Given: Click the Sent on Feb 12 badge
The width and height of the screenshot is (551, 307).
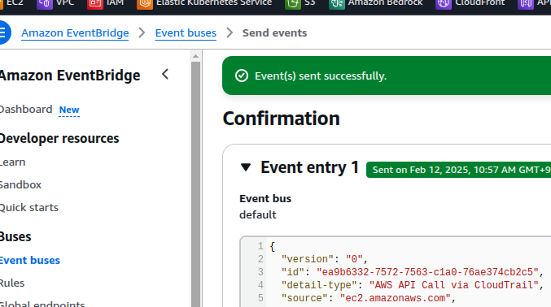Looking at the screenshot, I should pos(458,170).
